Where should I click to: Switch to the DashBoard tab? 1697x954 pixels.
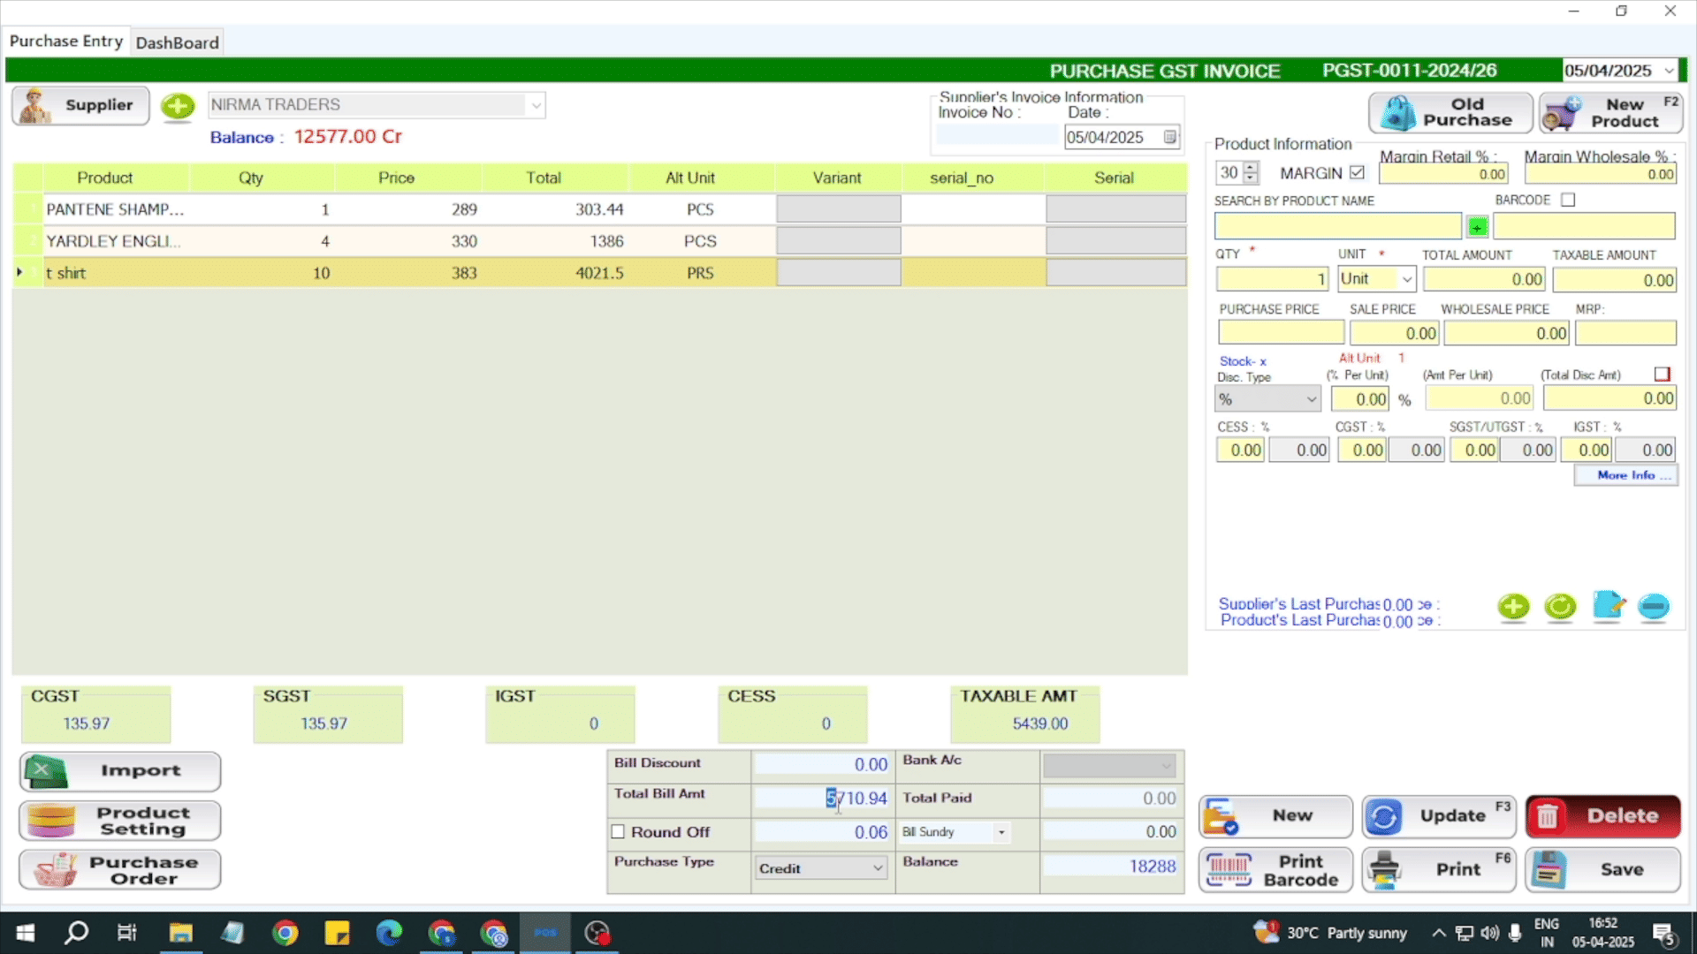coord(177,42)
